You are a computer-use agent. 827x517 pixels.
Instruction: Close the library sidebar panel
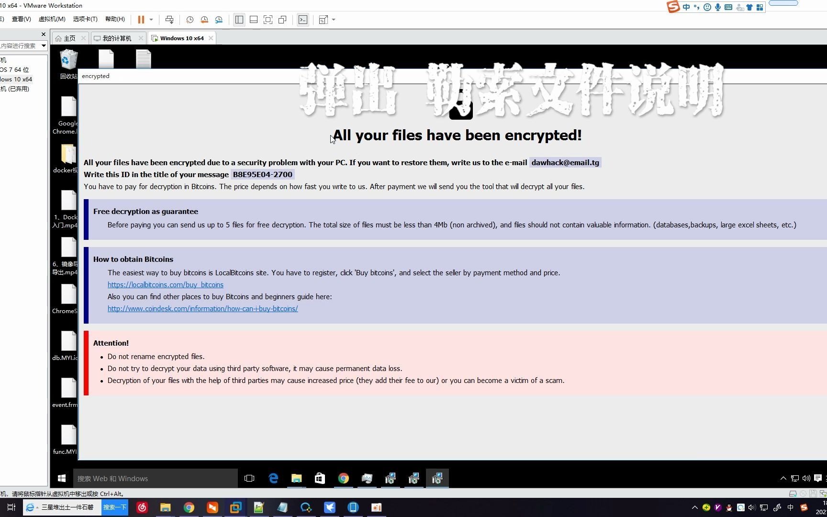44,34
